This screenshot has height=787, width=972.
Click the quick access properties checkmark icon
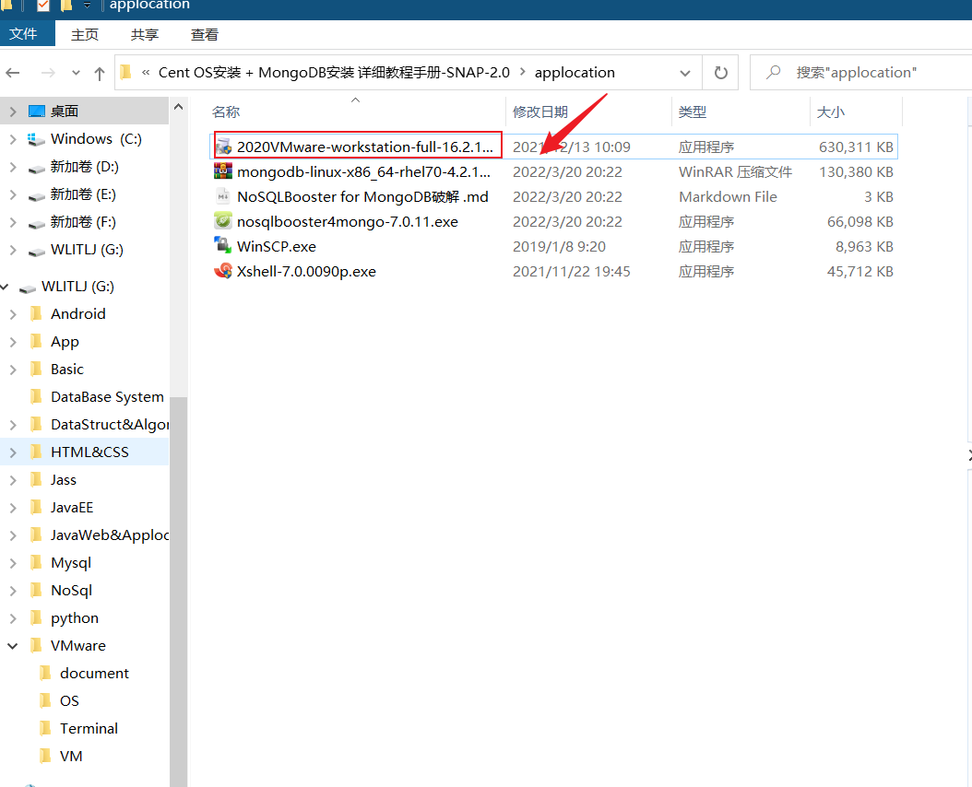(x=42, y=5)
